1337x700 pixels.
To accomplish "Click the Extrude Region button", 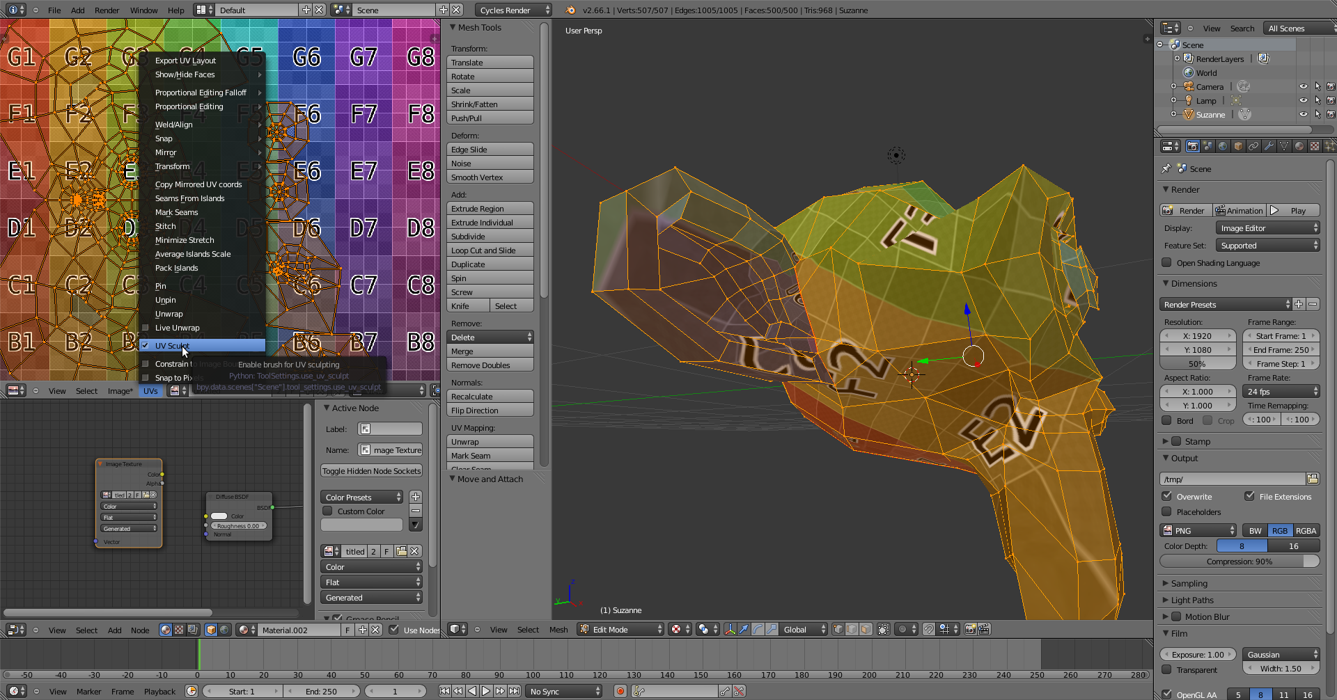I will (490, 209).
